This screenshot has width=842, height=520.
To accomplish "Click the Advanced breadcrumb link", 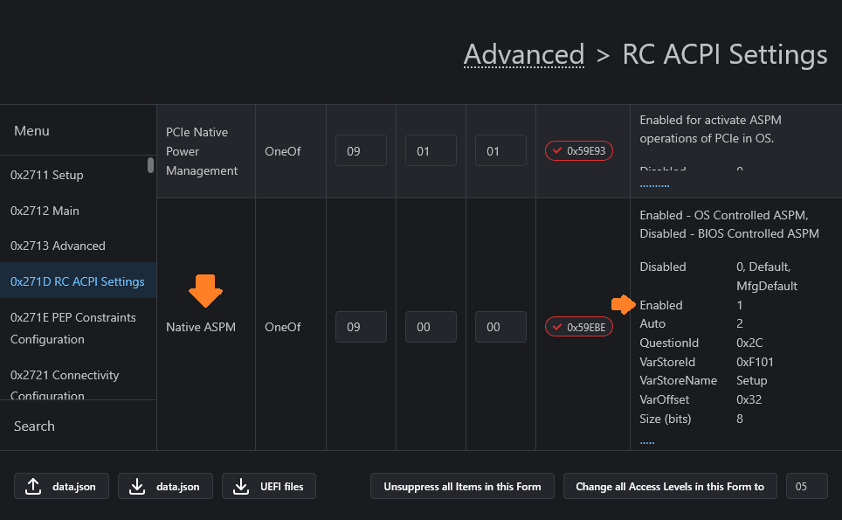I will 524,55.
